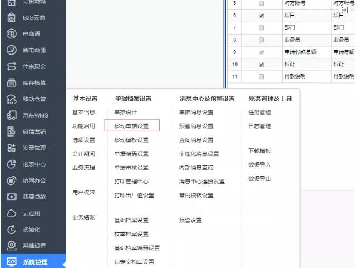Select 数据导出 link
Image resolution: width=360 pixels, height=268 pixels.
click(x=260, y=178)
